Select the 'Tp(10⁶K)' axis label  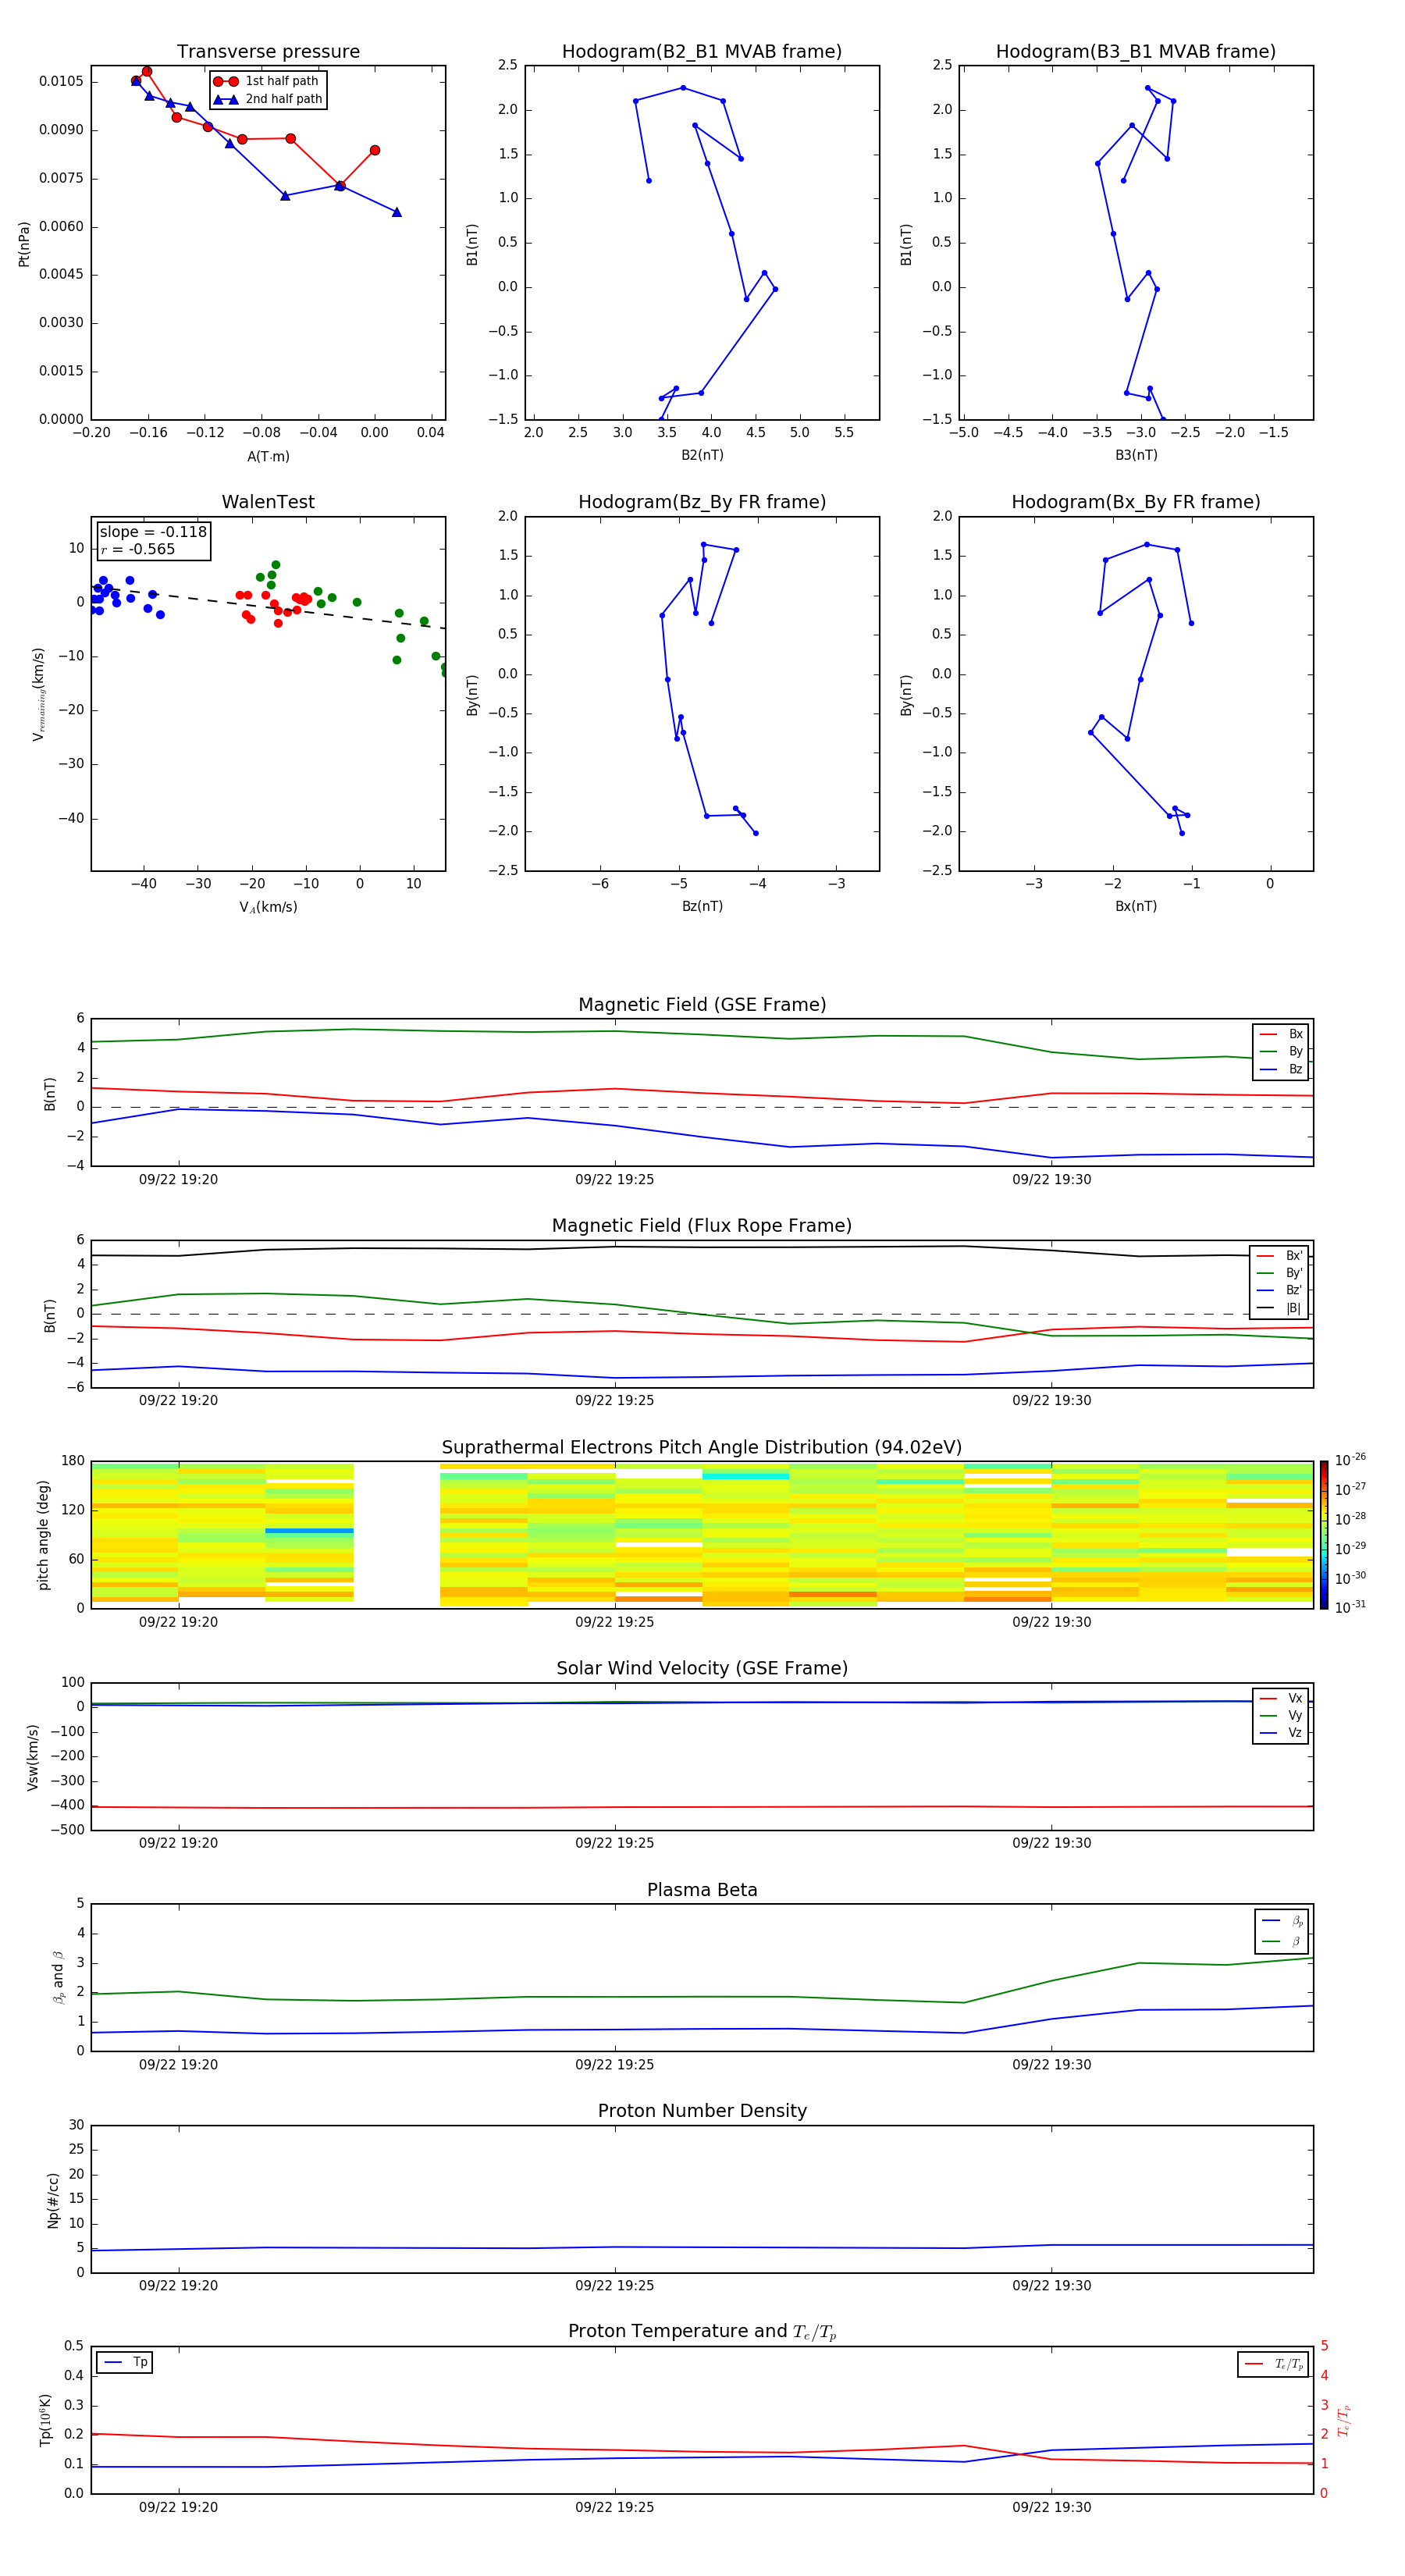(45, 2420)
